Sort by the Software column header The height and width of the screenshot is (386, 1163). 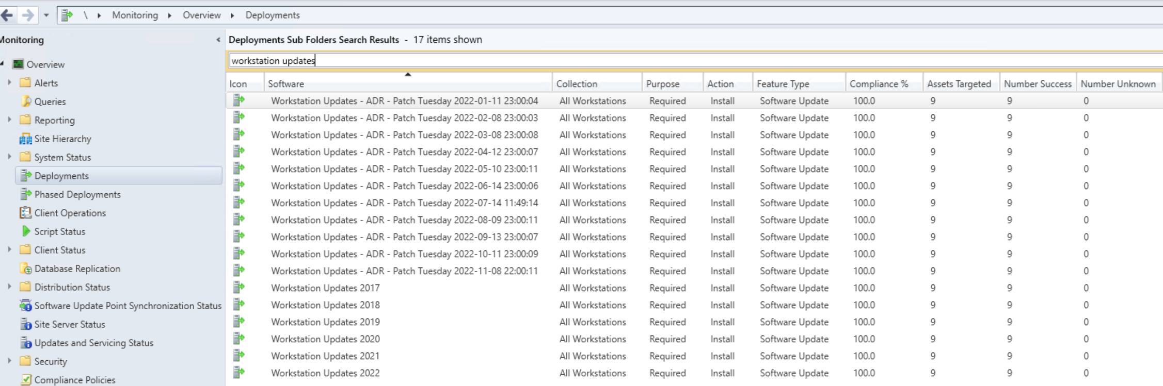point(408,83)
